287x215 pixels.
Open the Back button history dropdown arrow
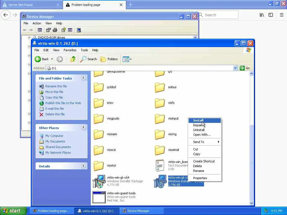[52, 59]
